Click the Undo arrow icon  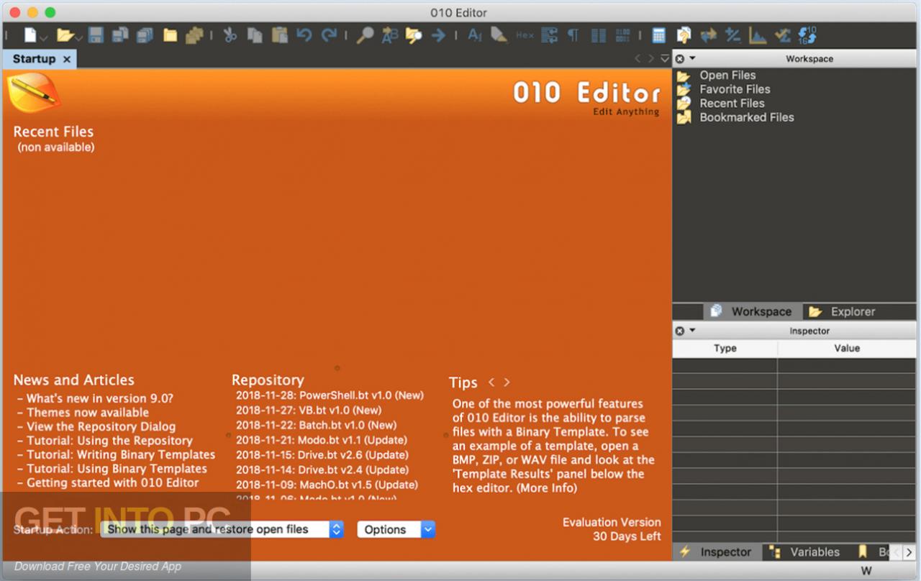point(304,35)
